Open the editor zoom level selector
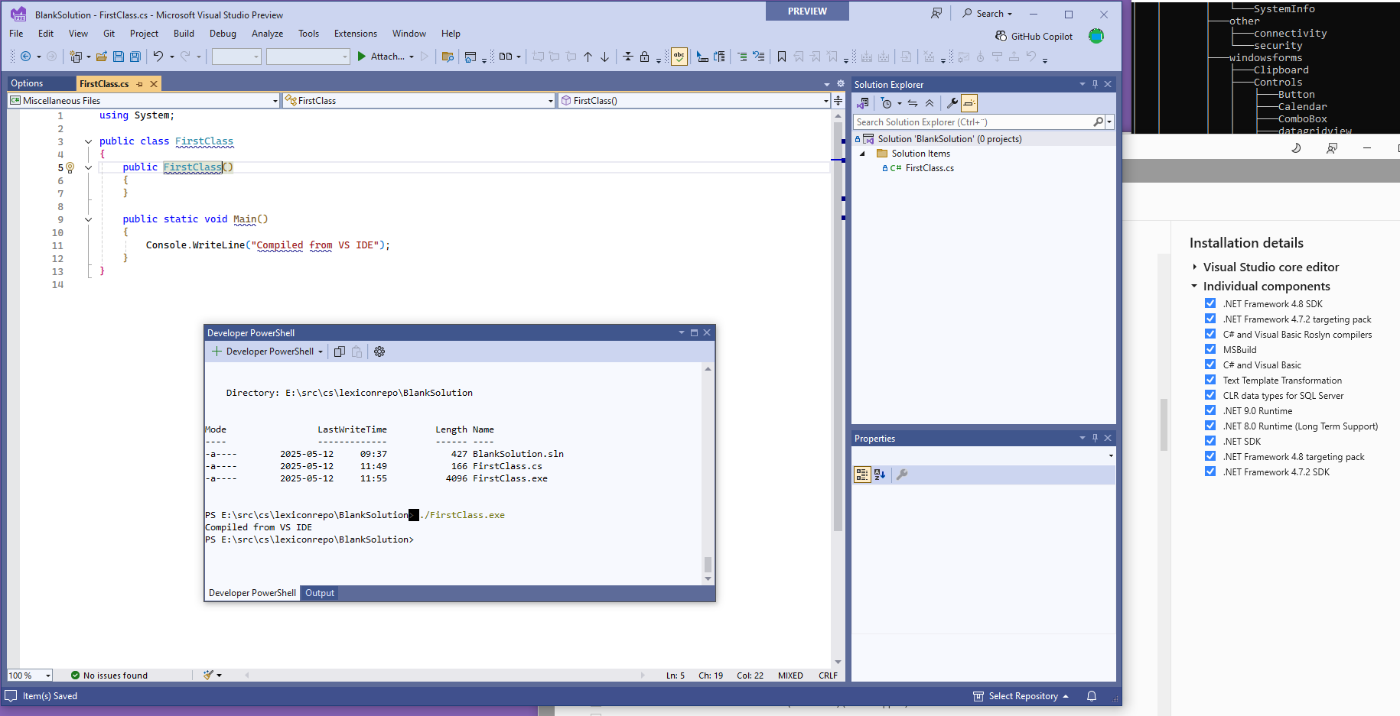Screen dimensions: 1400x716 point(28,675)
